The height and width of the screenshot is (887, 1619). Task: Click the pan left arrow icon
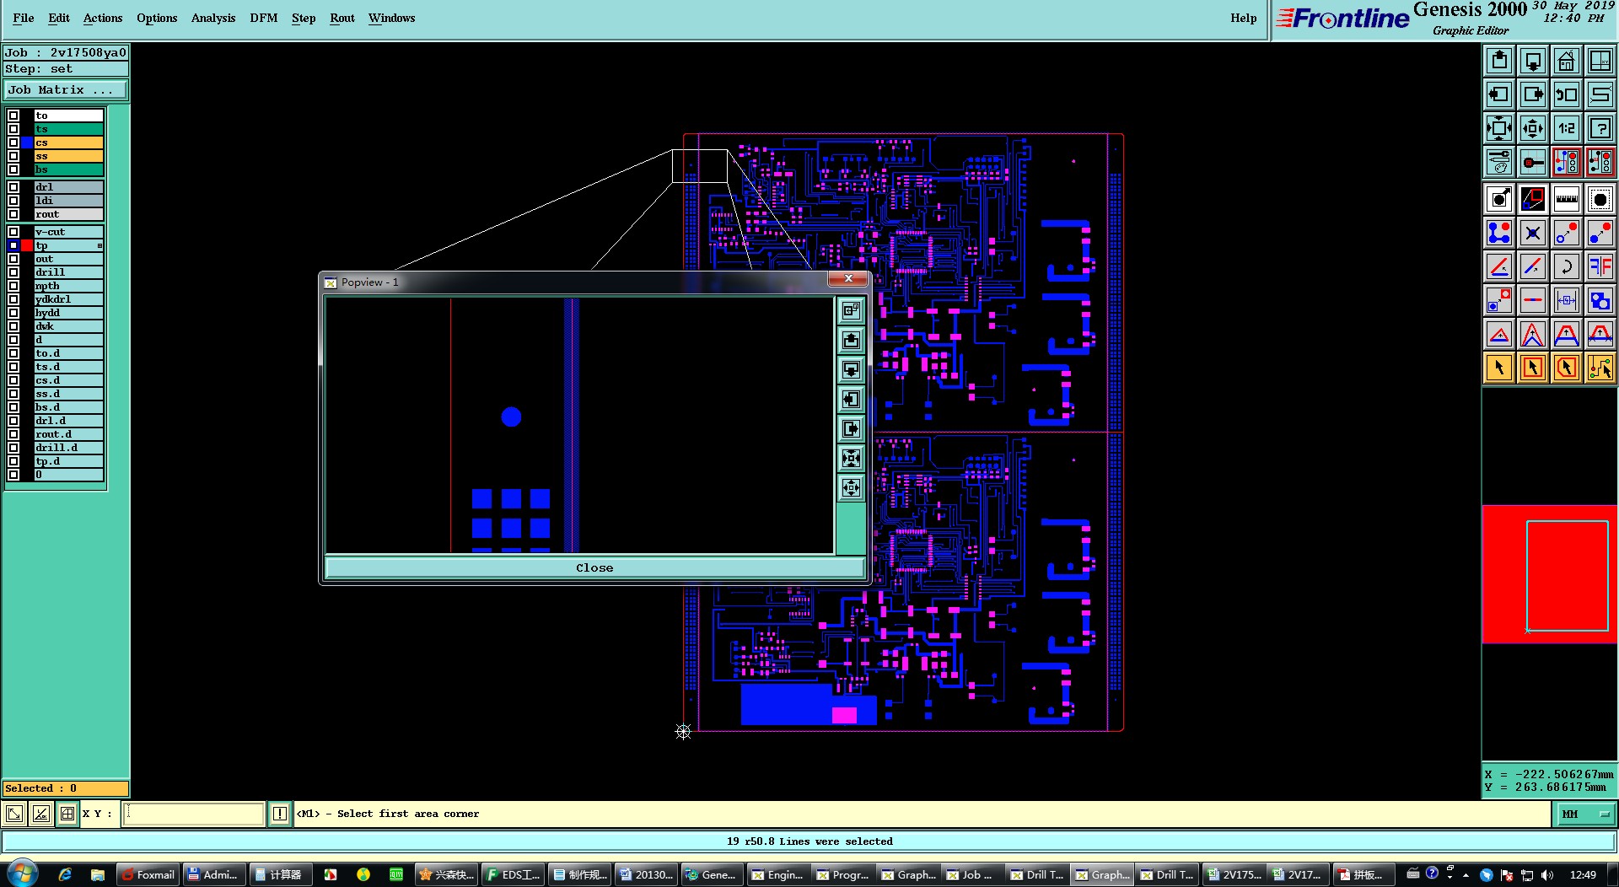point(1499,94)
